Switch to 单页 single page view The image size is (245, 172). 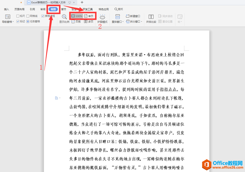[x=89, y=16]
